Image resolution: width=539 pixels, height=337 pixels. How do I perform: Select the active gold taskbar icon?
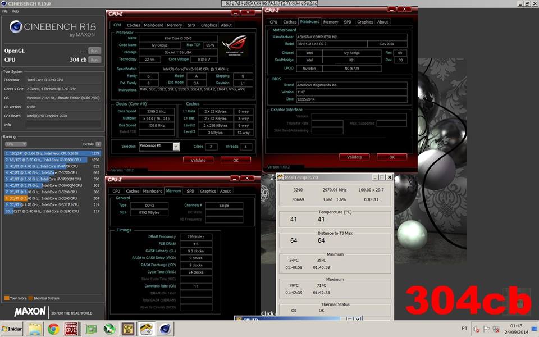coord(147,329)
